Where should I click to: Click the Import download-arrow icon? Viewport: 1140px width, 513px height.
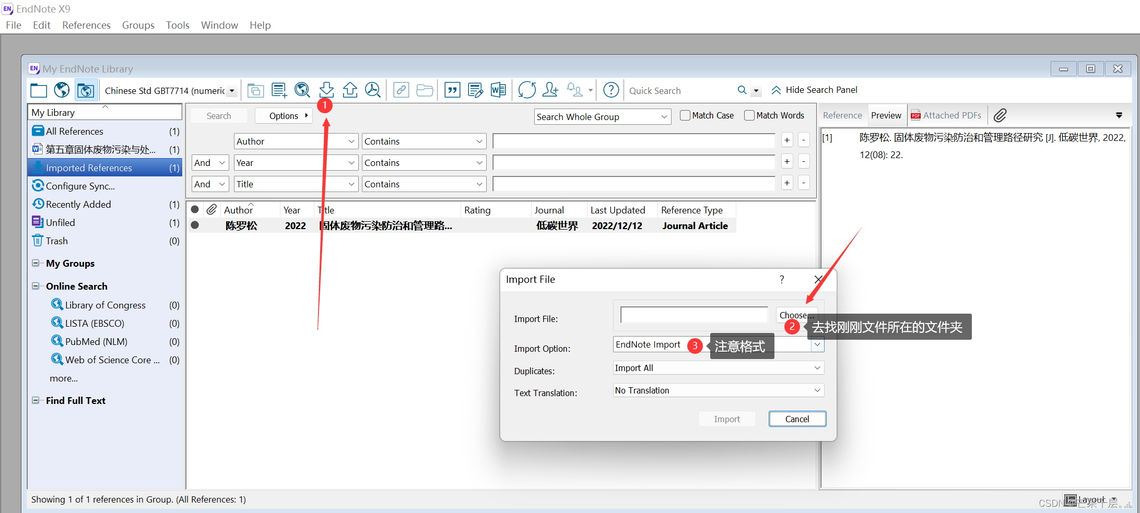click(326, 90)
